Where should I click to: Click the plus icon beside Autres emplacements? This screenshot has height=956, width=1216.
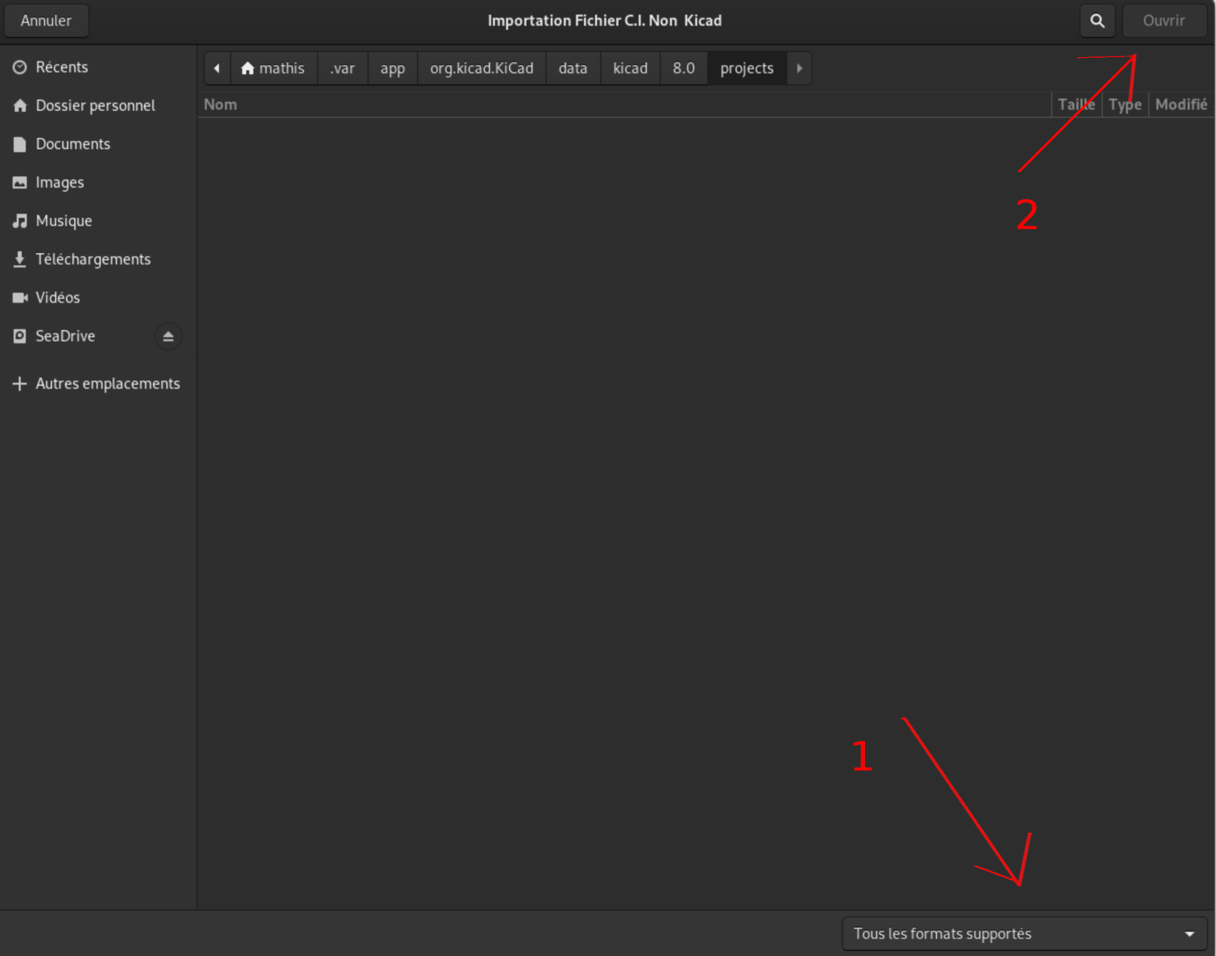point(20,384)
